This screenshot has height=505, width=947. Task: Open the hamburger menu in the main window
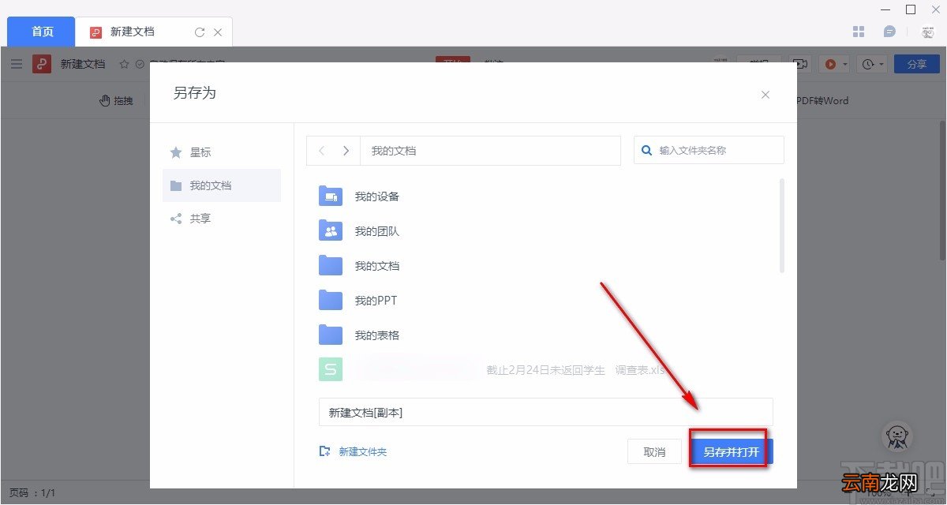[17, 64]
